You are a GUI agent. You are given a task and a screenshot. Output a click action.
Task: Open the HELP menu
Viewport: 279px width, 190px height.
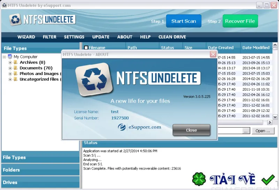[145, 37]
